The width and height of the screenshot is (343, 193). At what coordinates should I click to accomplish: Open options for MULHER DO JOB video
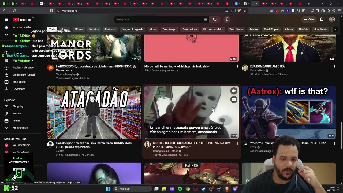coord(237,143)
